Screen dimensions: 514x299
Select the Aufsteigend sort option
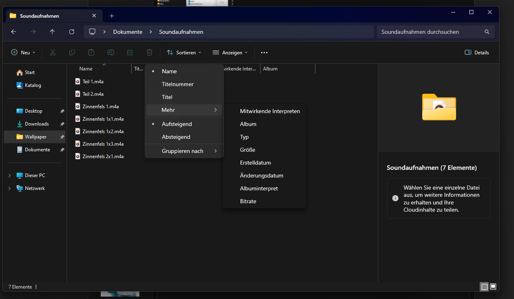(176, 124)
